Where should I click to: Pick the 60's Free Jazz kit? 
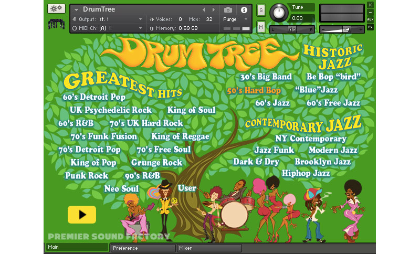333,103
